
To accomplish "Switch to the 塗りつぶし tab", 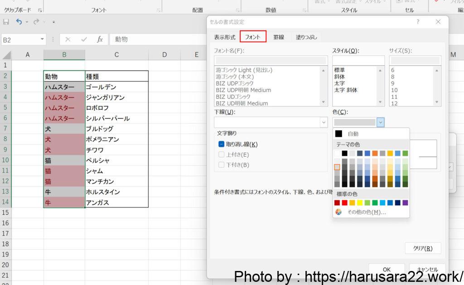I will tap(306, 37).
